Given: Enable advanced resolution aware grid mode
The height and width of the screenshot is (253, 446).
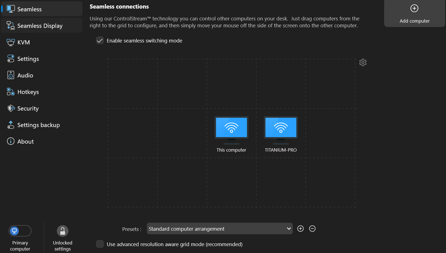Looking at the screenshot, I should pos(100,244).
